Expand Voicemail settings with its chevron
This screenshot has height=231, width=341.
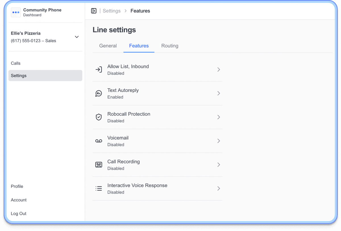219,141
